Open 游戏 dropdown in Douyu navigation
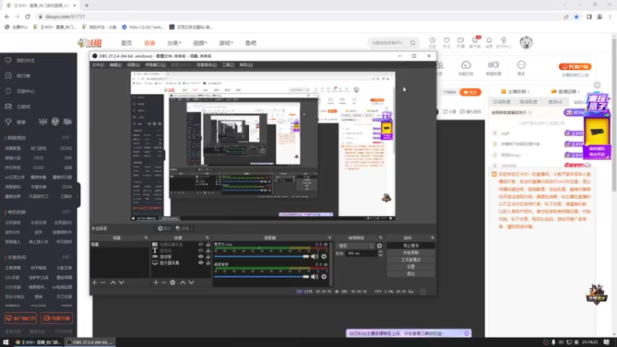 coord(226,43)
